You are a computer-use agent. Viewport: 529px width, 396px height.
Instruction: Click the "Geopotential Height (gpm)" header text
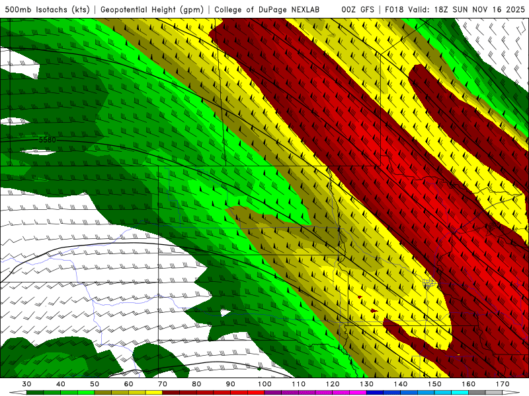[x=152, y=9]
